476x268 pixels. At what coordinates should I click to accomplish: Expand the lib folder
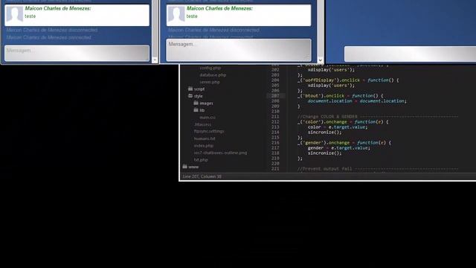coord(199,110)
